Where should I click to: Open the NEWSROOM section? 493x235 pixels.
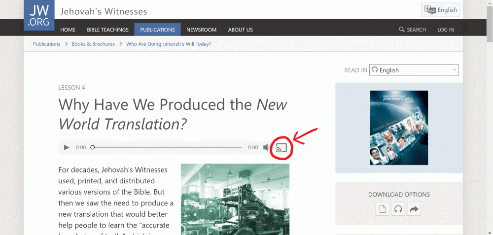pos(201,30)
